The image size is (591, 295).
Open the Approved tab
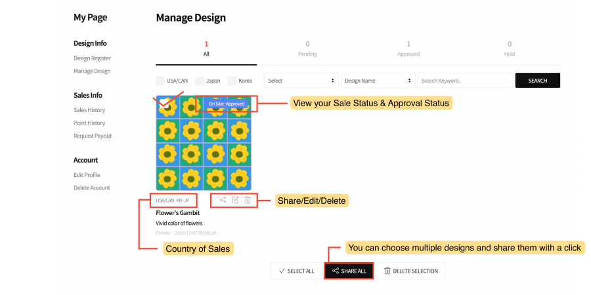[408, 49]
